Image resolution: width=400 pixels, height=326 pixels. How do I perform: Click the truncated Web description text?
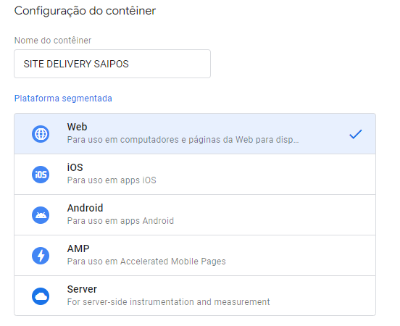coord(183,140)
